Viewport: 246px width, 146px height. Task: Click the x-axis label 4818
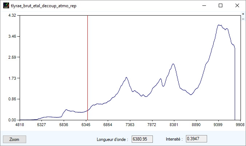tap(20, 125)
